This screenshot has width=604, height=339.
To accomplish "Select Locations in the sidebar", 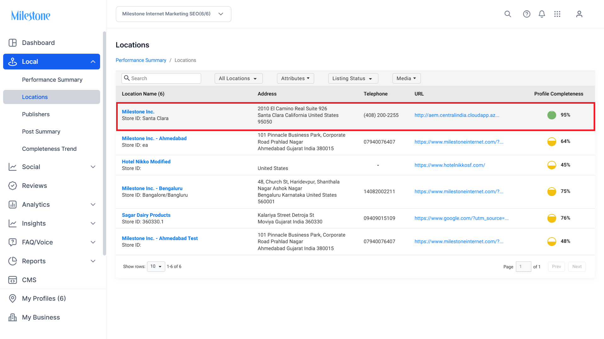I will tap(52, 97).
